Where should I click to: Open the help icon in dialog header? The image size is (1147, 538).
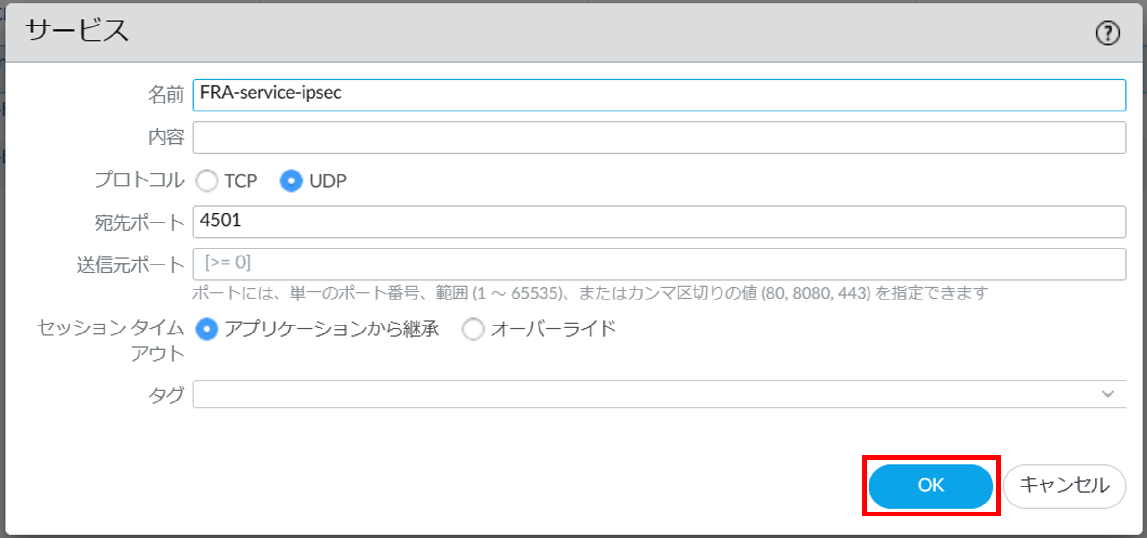click(1107, 33)
